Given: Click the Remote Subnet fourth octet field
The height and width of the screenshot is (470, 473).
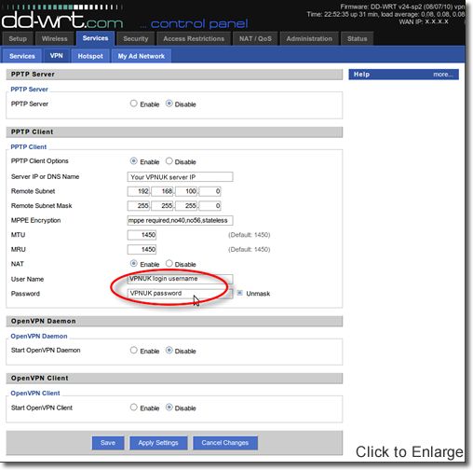Looking at the screenshot, I should click(x=209, y=191).
